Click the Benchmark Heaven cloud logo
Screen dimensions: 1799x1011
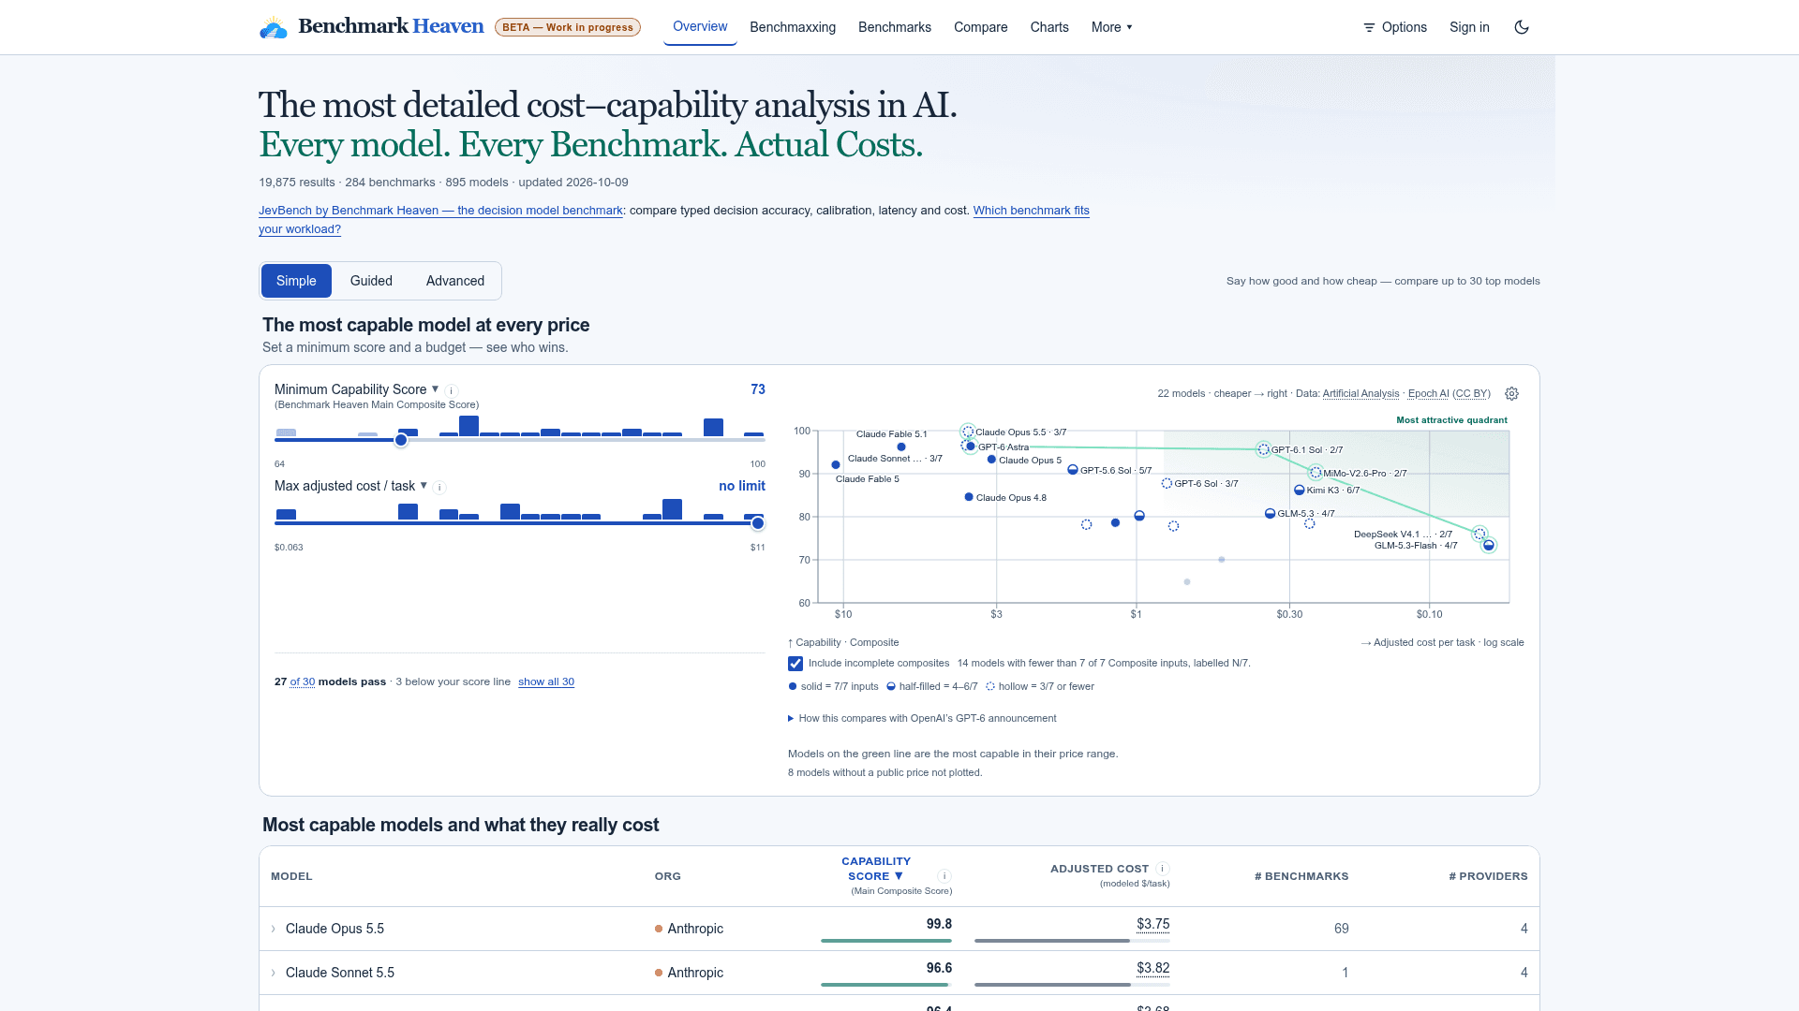274,27
